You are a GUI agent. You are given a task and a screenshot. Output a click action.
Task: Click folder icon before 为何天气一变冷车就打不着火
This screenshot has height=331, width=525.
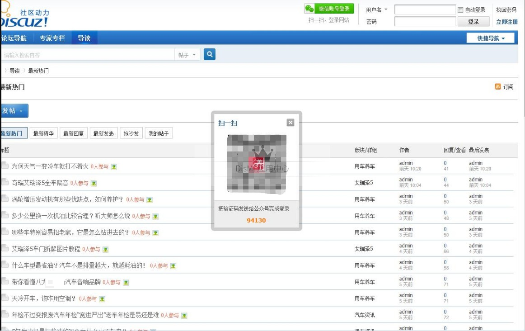pyautogui.click(x=5, y=165)
